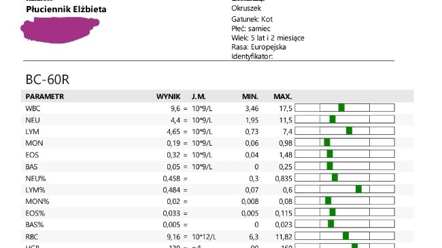442x248 pixels.
Task: Click the MAX. column header
Action: pyautogui.click(x=282, y=96)
